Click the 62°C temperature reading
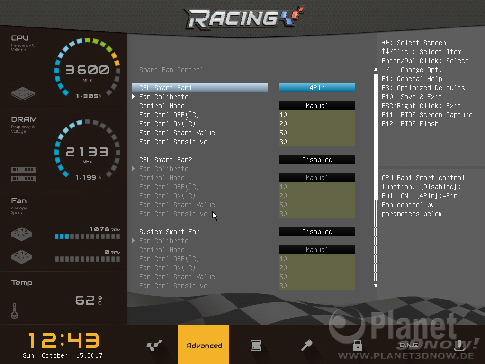Image resolution: width=485 pixels, height=364 pixels. (x=89, y=300)
